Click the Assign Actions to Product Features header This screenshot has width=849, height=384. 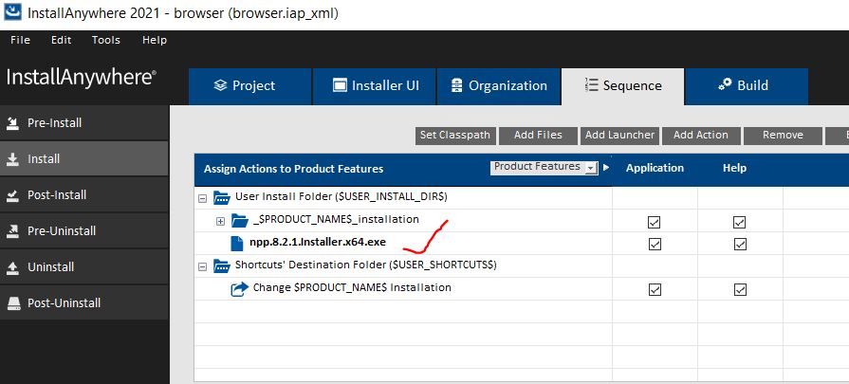click(293, 170)
